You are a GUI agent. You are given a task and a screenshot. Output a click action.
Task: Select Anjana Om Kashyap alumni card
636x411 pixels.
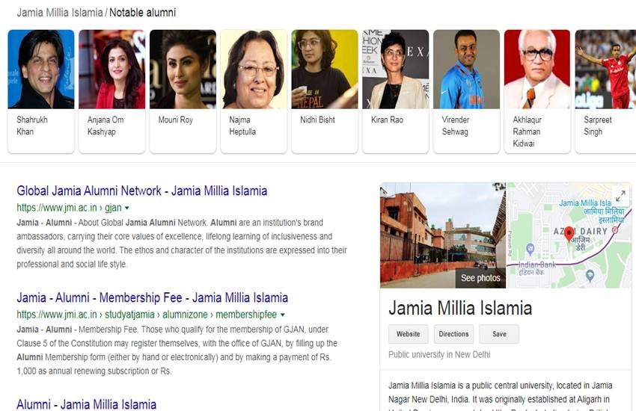[x=112, y=91]
